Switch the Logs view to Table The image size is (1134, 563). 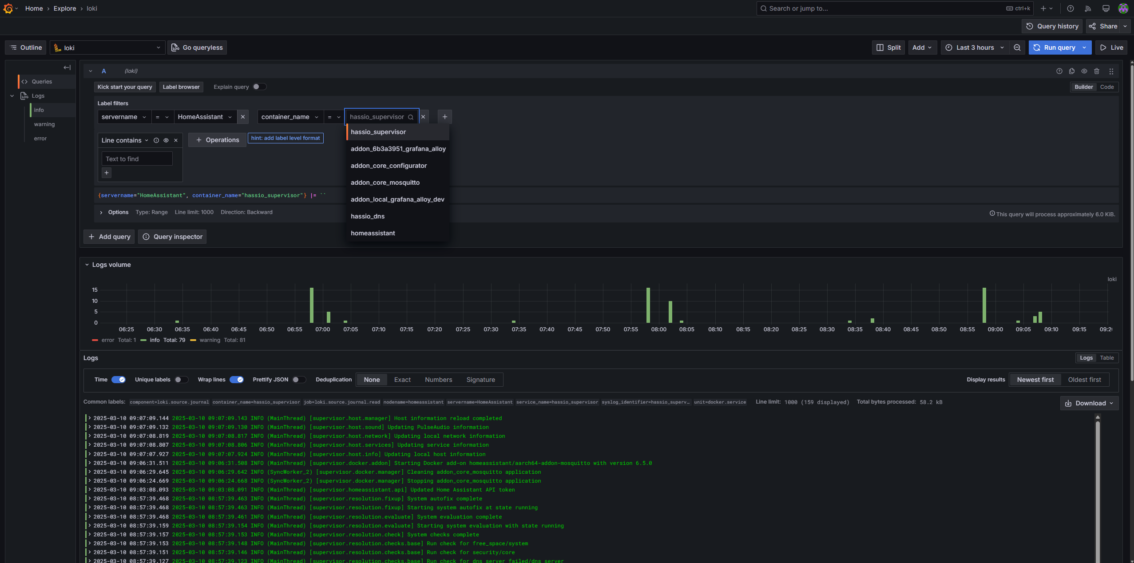point(1106,358)
